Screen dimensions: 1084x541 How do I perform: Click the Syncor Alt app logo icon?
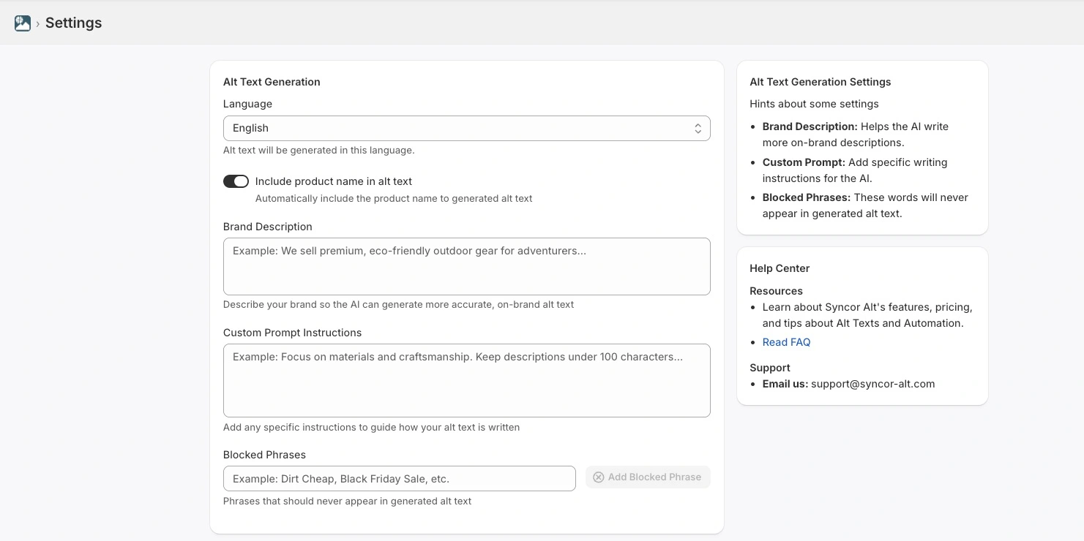tap(21, 23)
